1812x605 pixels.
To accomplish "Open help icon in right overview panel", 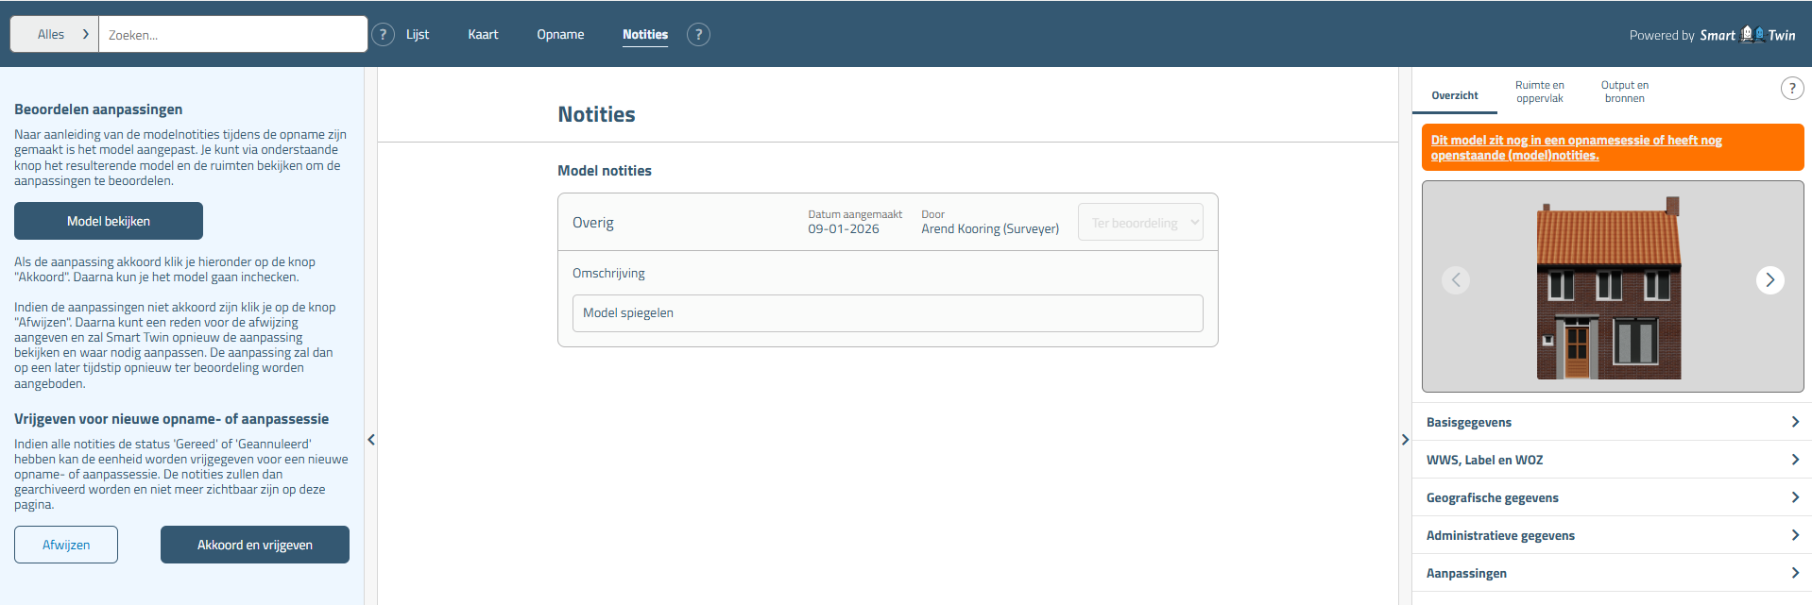I will (x=1791, y=89).
